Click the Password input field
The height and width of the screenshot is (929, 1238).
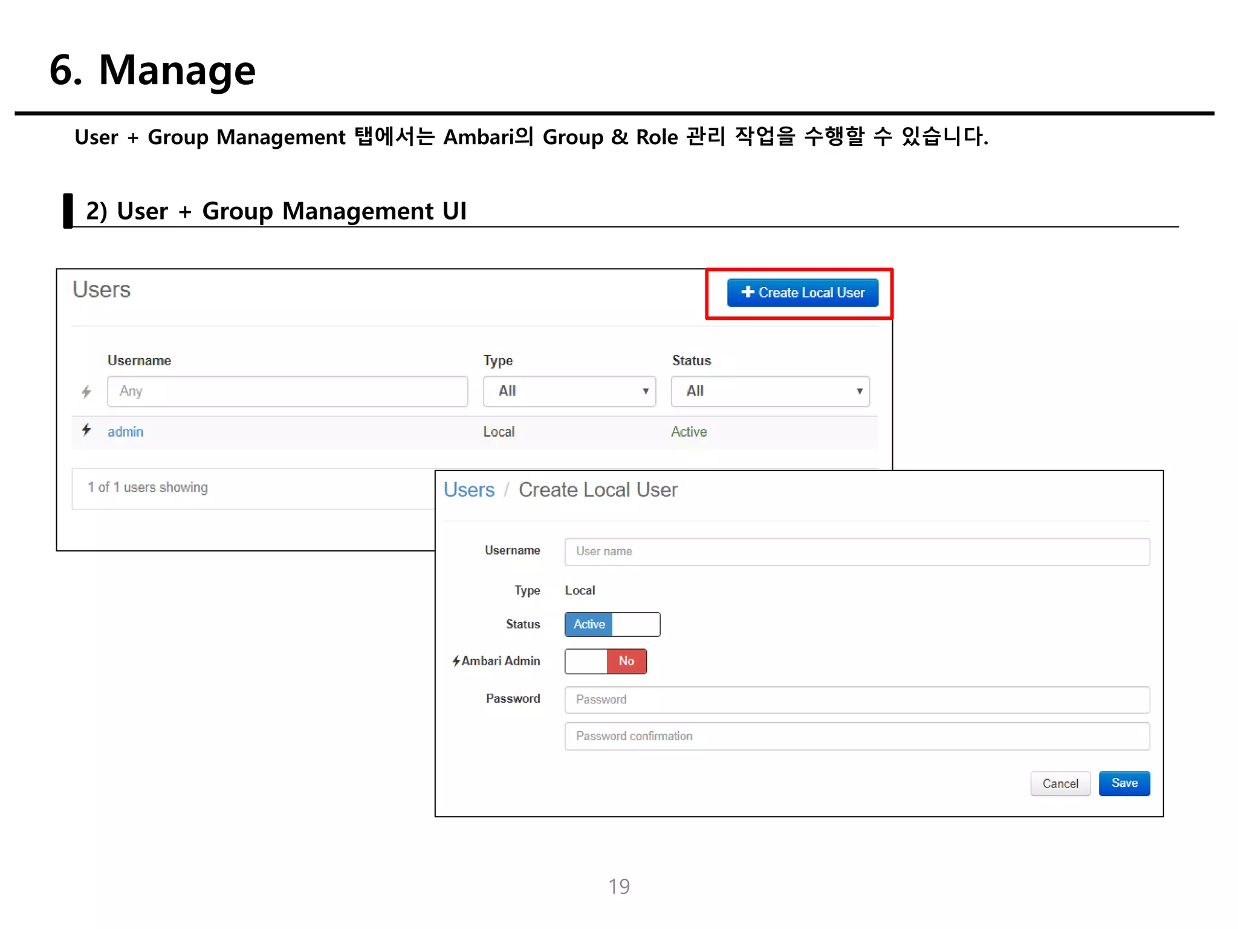(857, 700)
